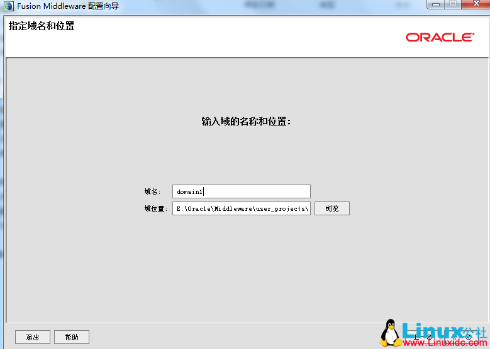
Task: Go back with the 上一步 button
Action: (x=423, y=337)
